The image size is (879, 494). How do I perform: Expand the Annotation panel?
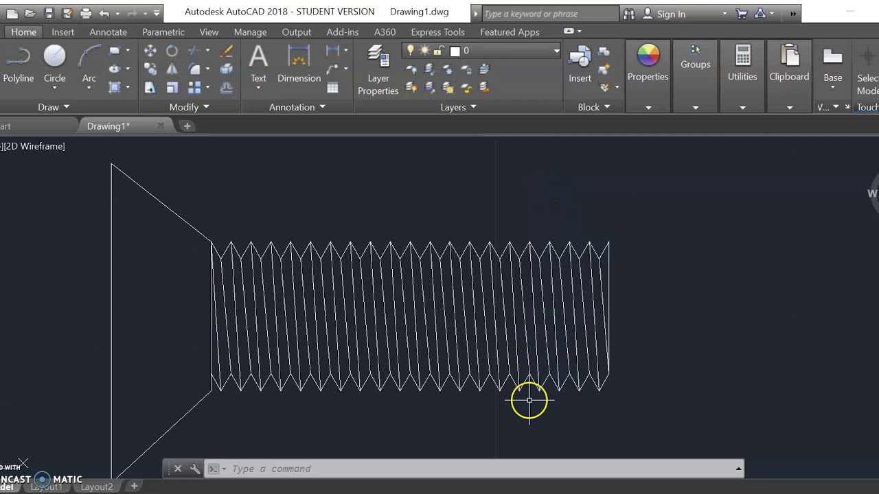pos(297,107)
